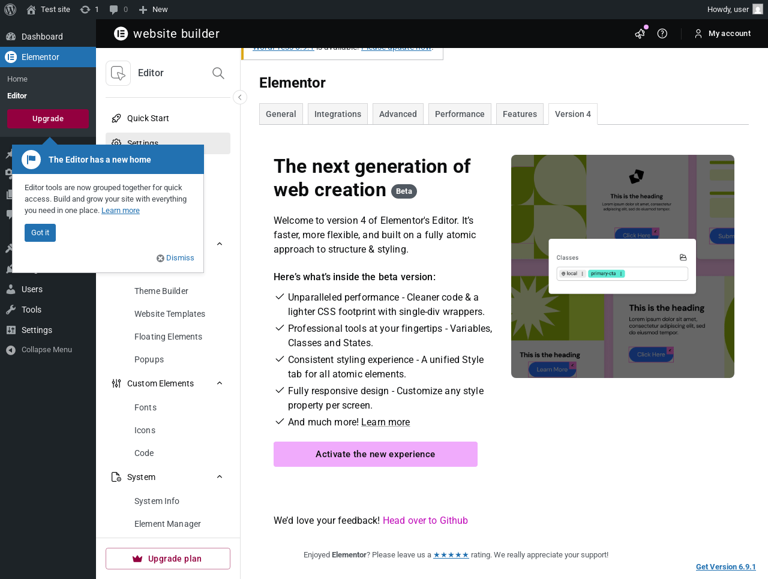Open Theme Builder in sidebar

coord(161,291)
